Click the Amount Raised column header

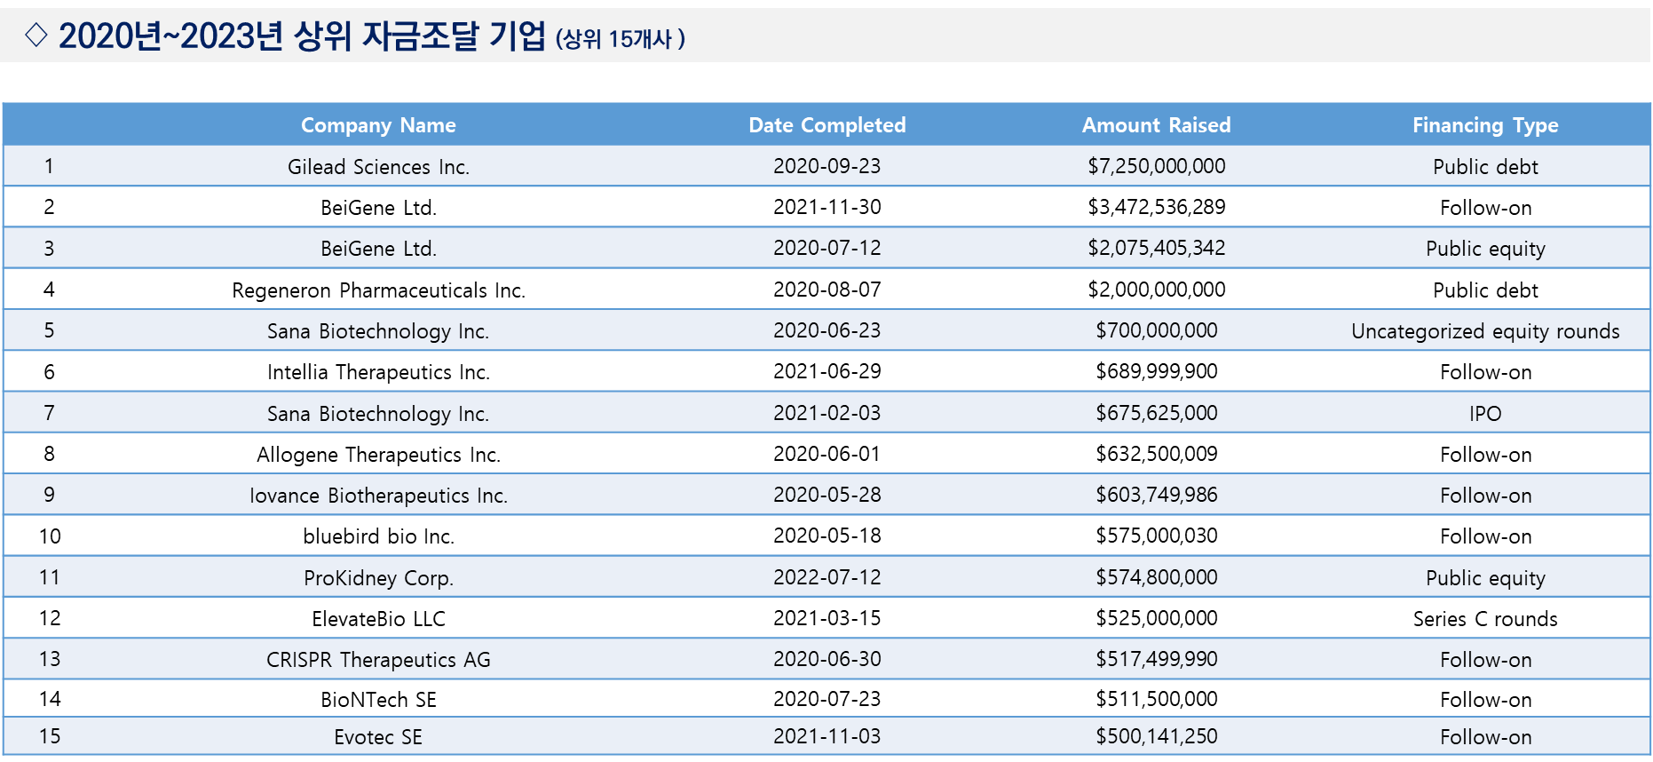click(x=1156, y=125)
